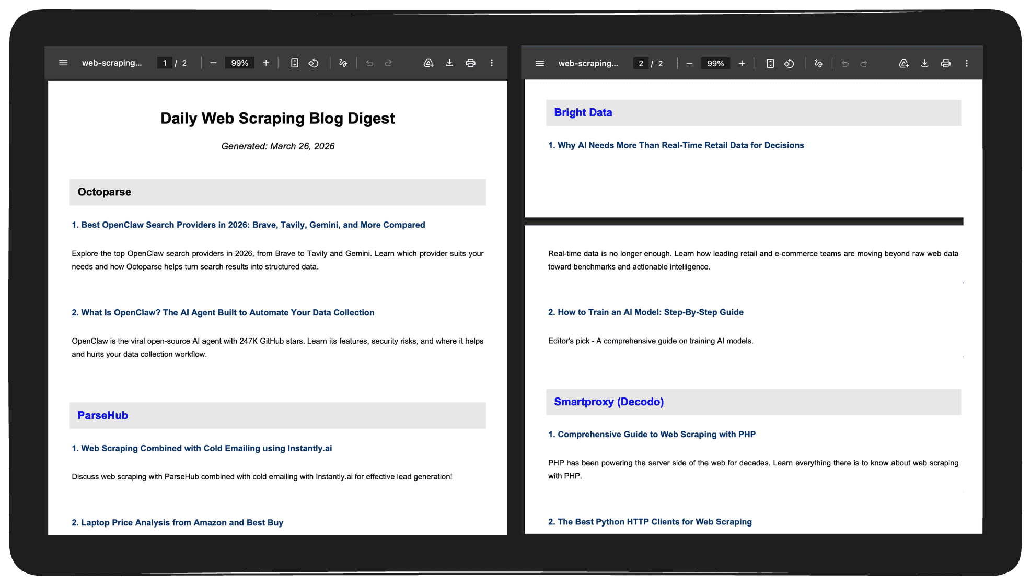The height and width of the screenshot is (585, 1031).
Task: Open sidebar menu in left PDF viewer
Action: click(x=63, y=63)
